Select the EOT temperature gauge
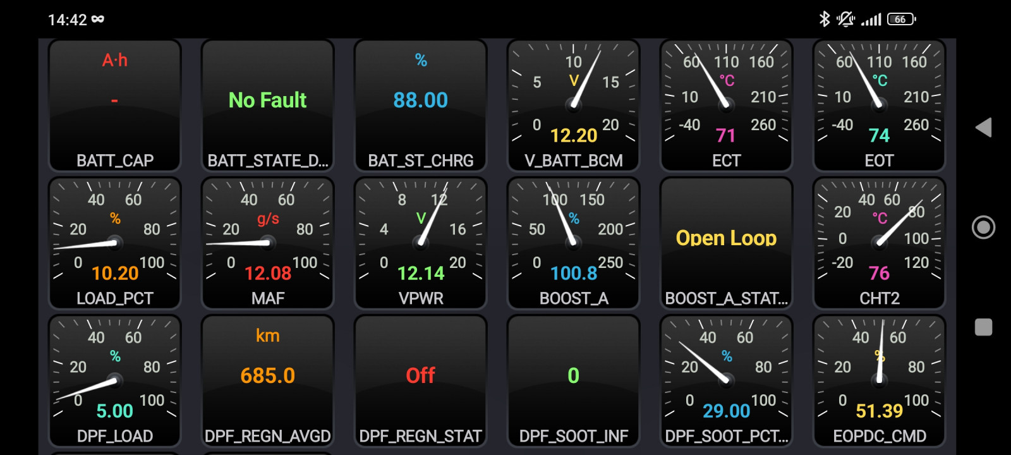 (x=880, y=106)
